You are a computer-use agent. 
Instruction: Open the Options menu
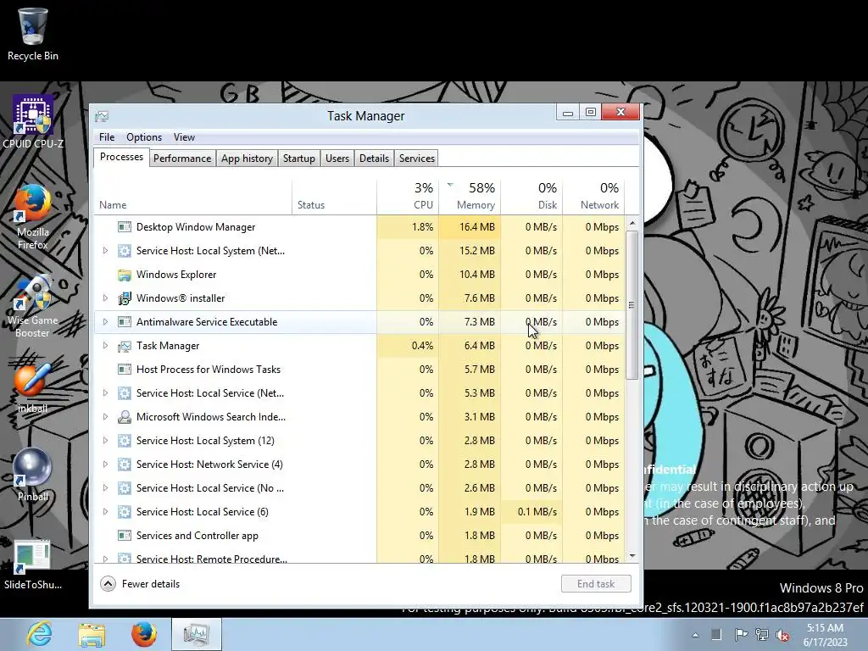(x=144, y=137)
